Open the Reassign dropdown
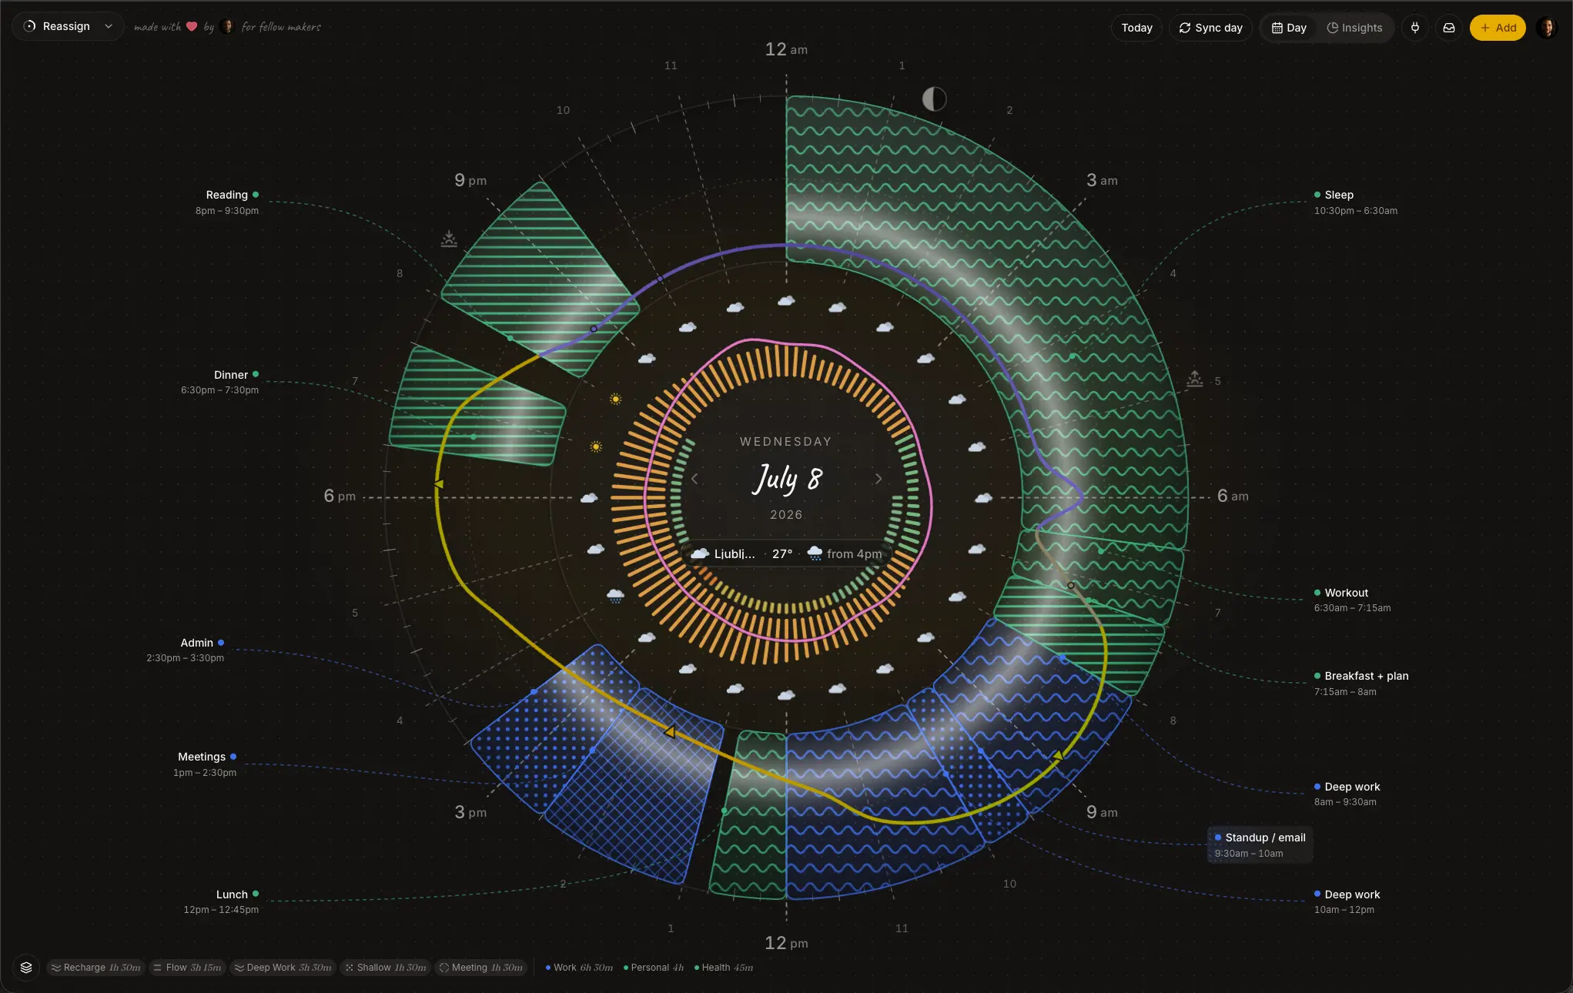This screenshot has height=993, width=1573. coord(68,26)
